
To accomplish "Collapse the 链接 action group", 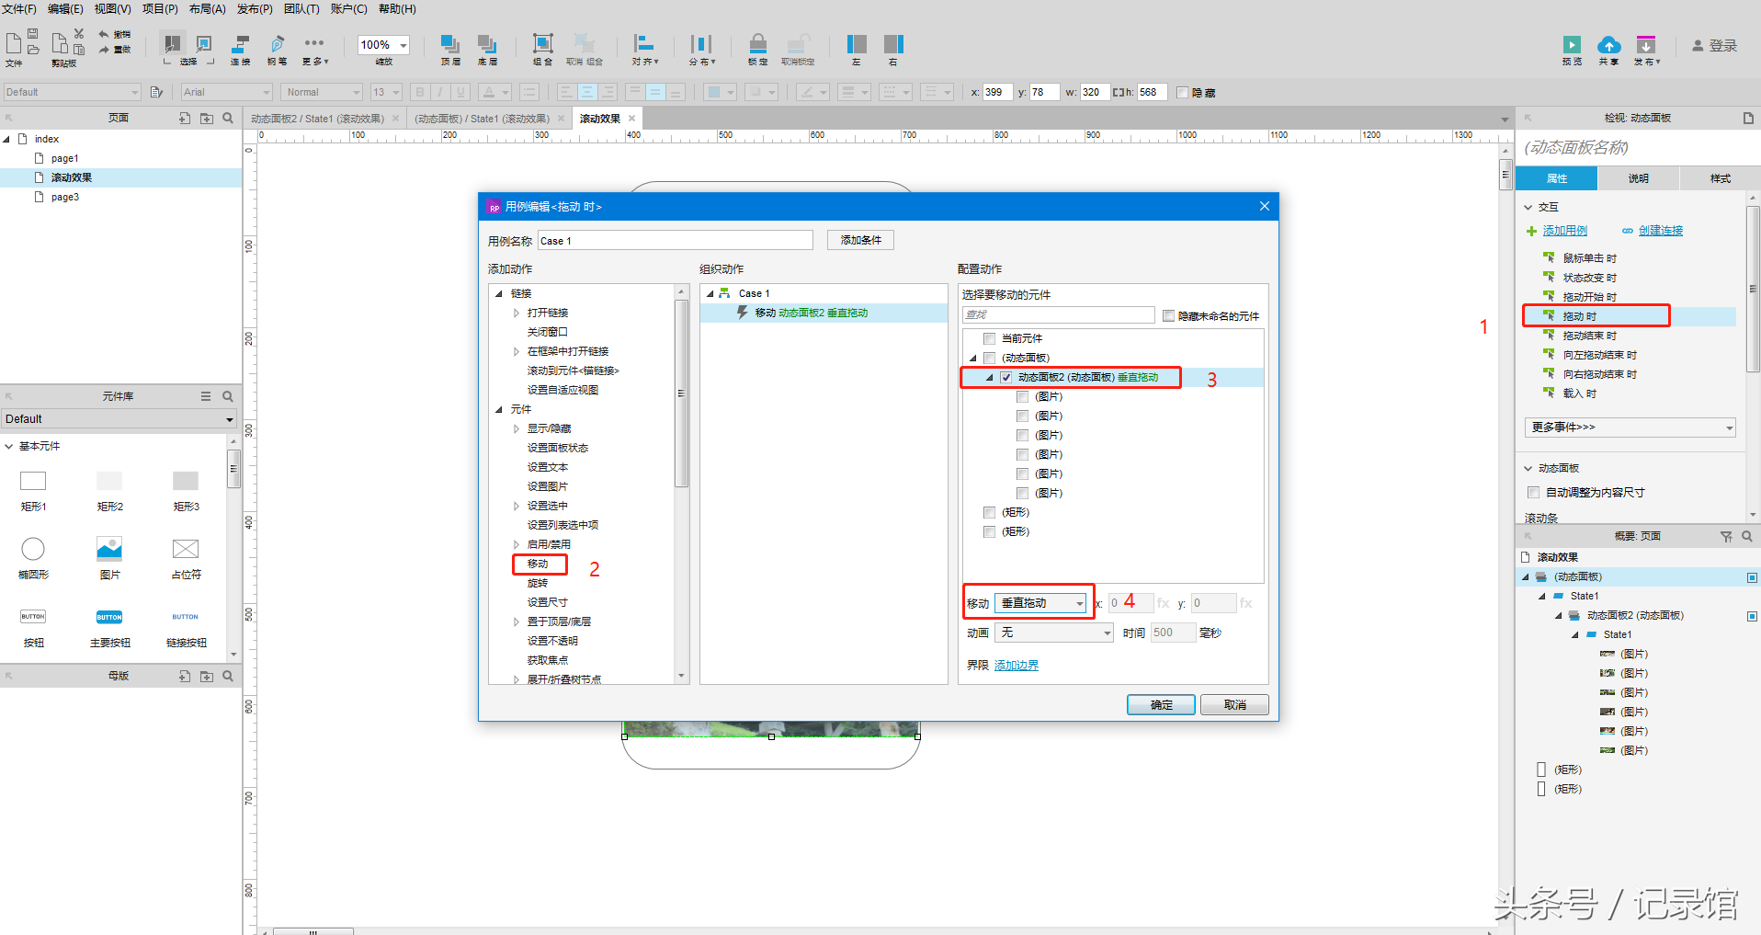I will [499, 293].
